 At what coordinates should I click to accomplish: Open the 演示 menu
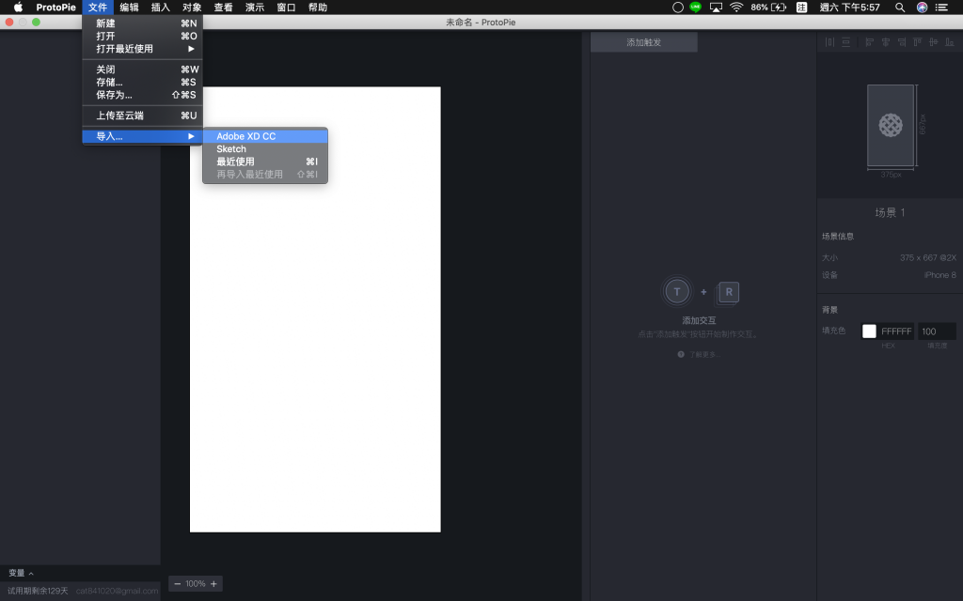tap(255, 8)
